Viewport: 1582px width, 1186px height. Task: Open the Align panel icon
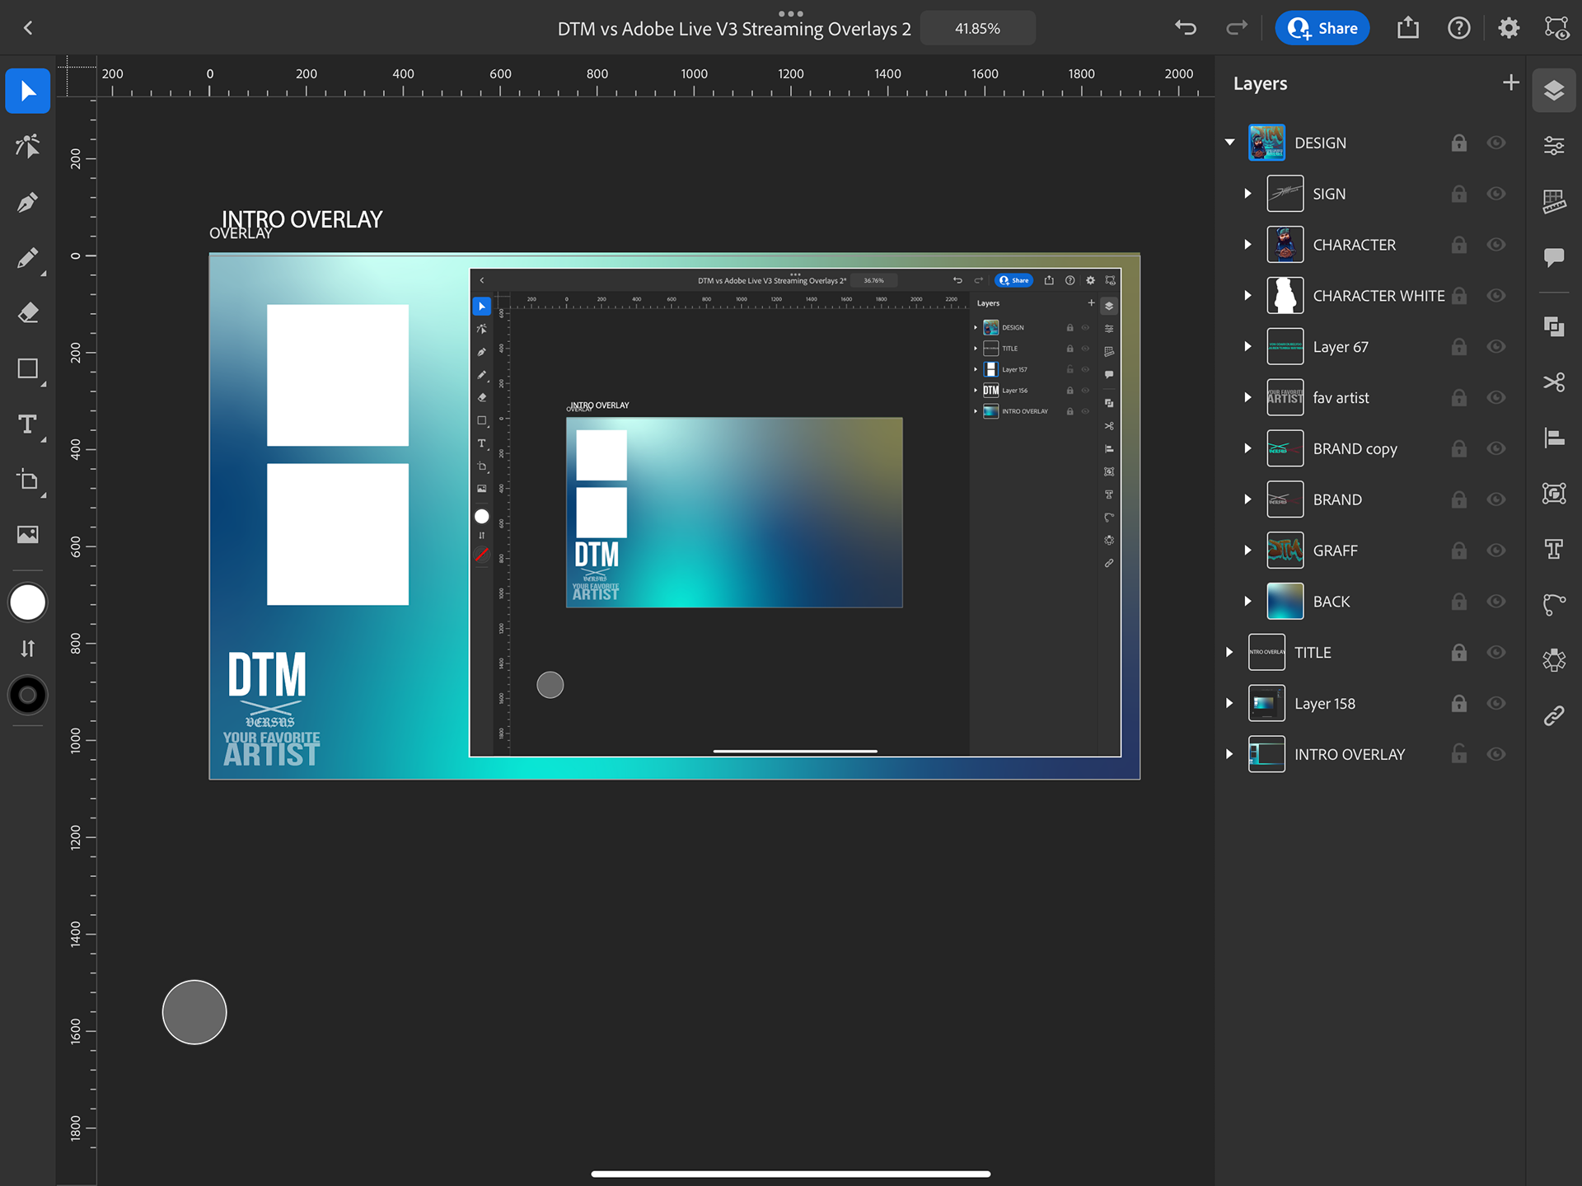click(x=1554, y=438)
